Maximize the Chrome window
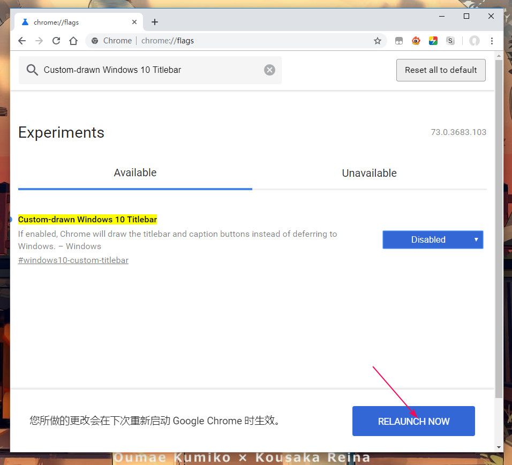This screenshot has width=512, height=465. point(466,16)
